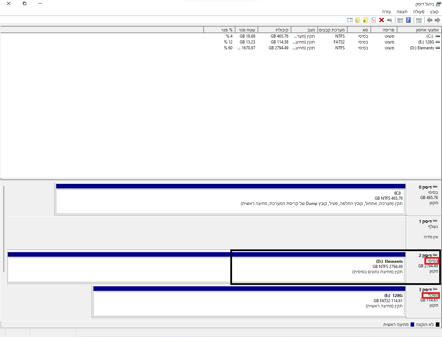Toggle the show/hide console tree icon

coord(419,20)
